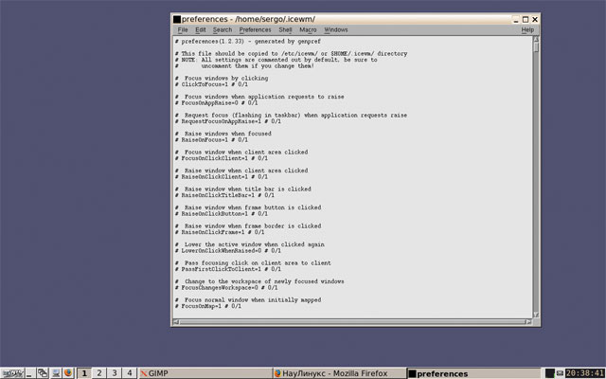The width and height of the screenshot is (606, 379).
Task: Open the Macro menu
Action: point(308,29)
